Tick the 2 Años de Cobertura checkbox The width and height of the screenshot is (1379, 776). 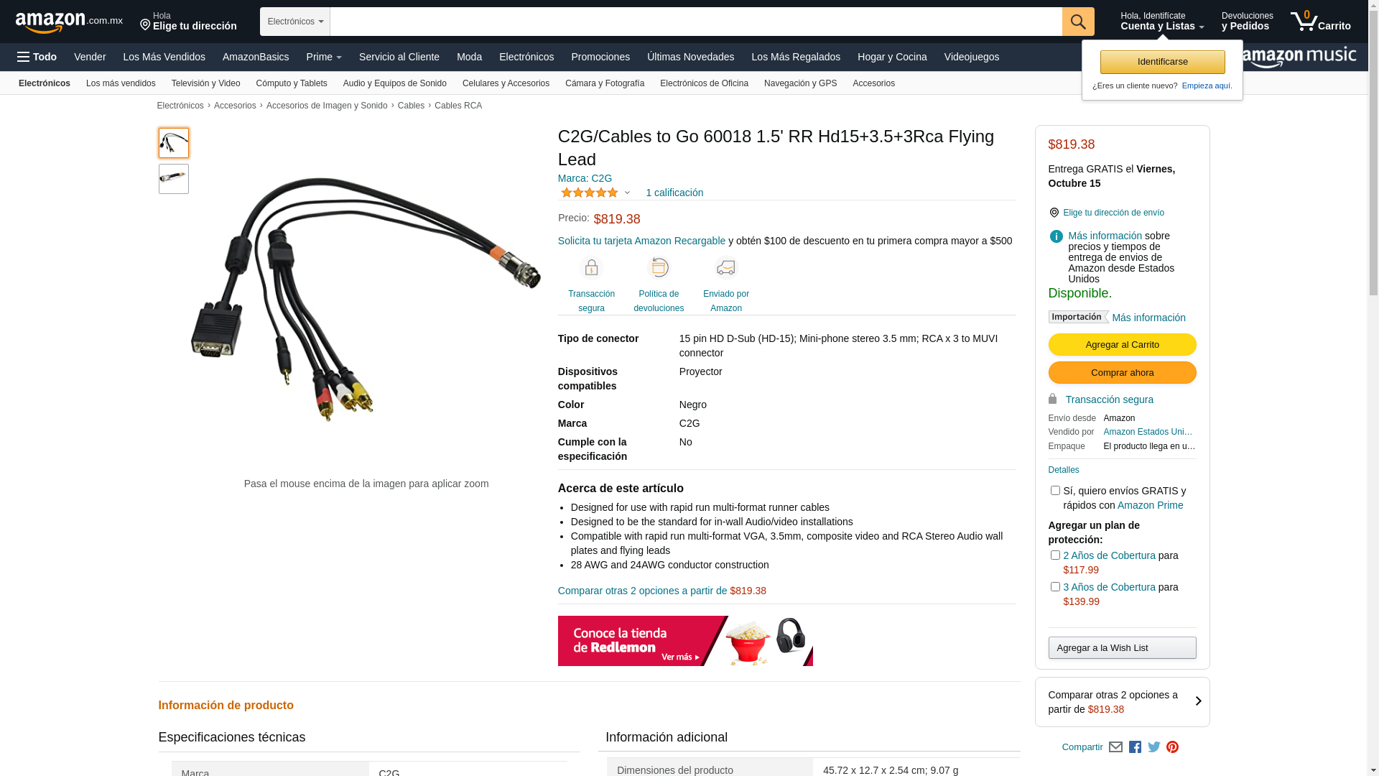coord(1055,555)
